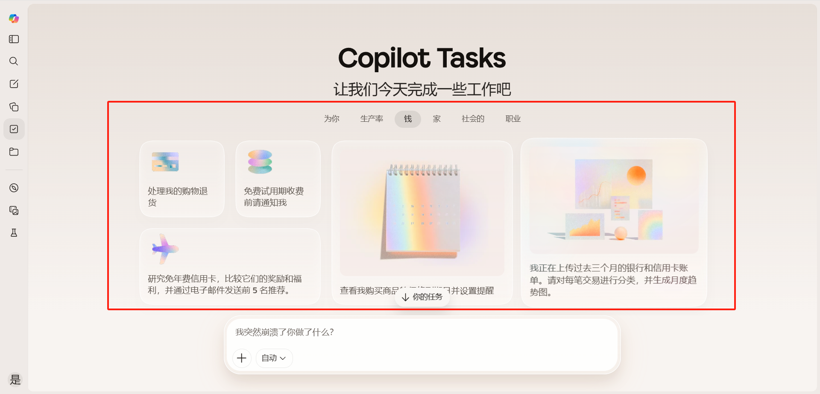Viewport: 820px width, 394px height.
Task: Click the plus attachment button
Action: click(x=242, y=358)
